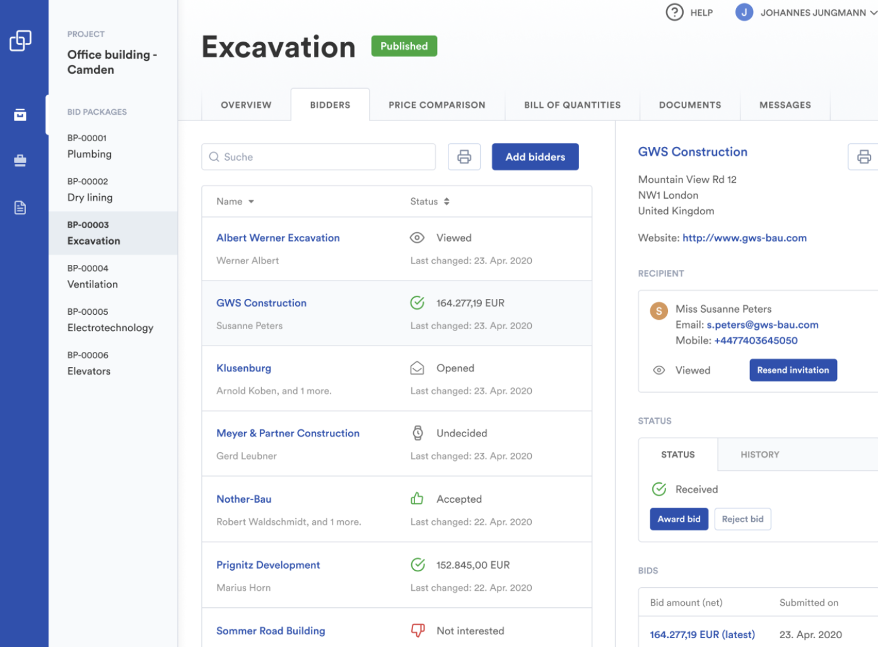Screen dimensions: 878x647
Task: Click the Add bidders button
Action: tap(535, 157)
